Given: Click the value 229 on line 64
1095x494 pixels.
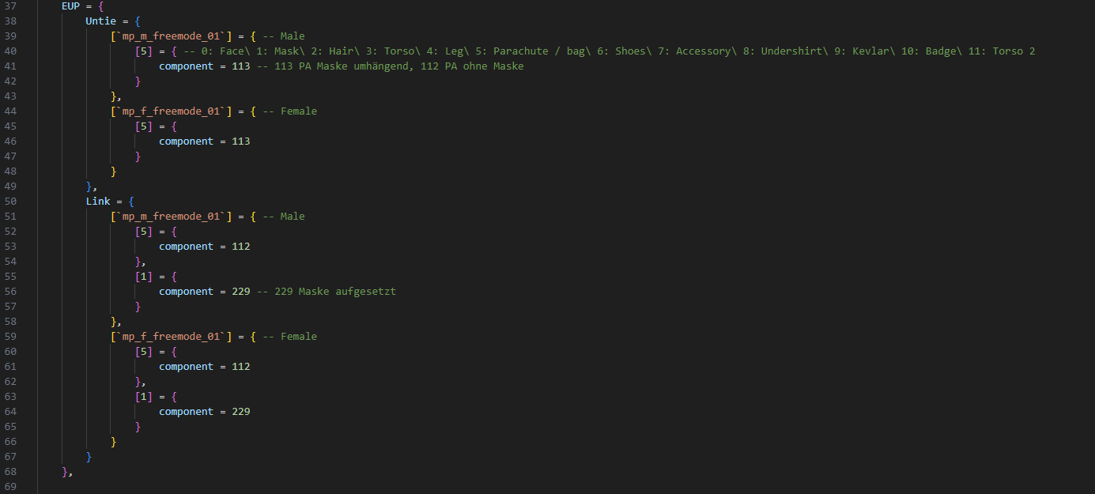Looking at the screenshot, I should tap(240, 412).
